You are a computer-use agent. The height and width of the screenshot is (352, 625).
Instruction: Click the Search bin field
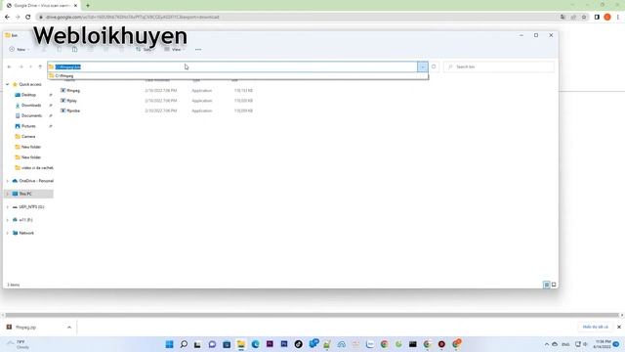tap(499, 66)
